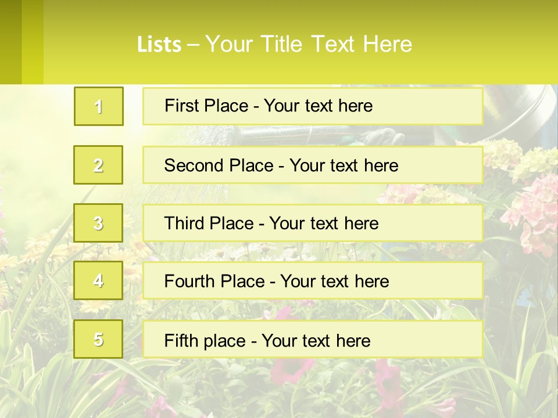Select the number 1 box

coord(99,106)
